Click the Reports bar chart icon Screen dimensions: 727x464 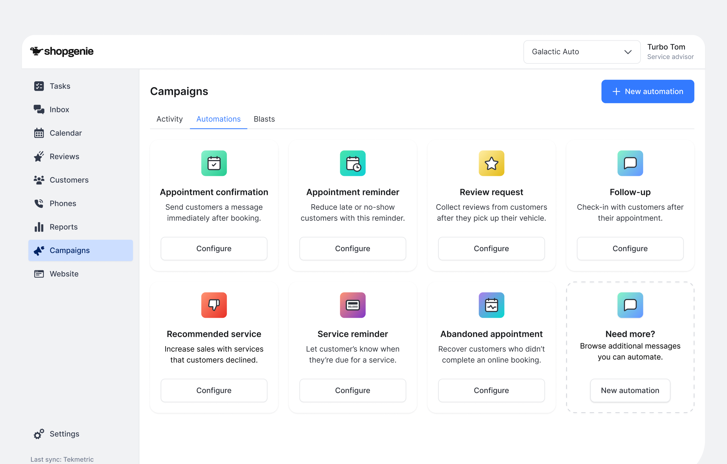tap(39, 227)
